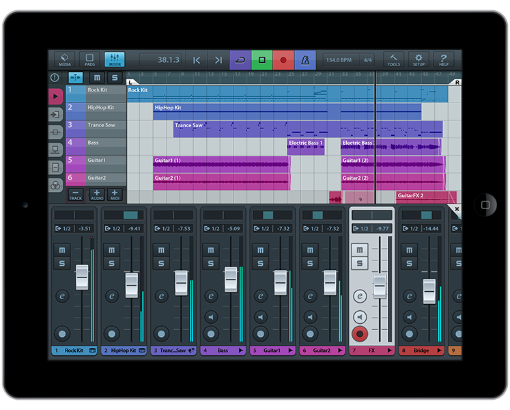This screenshot has width=510, height=410.
Task: Click the project info exclamation icon
Action: (x=55, y=77)
